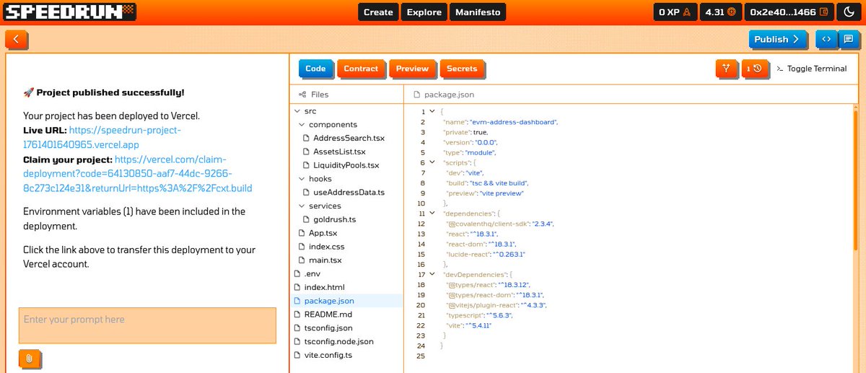866x373 pixels.
Task: Click the file icon beside LiquidityPools.tsx
Action: pos(307,165)
